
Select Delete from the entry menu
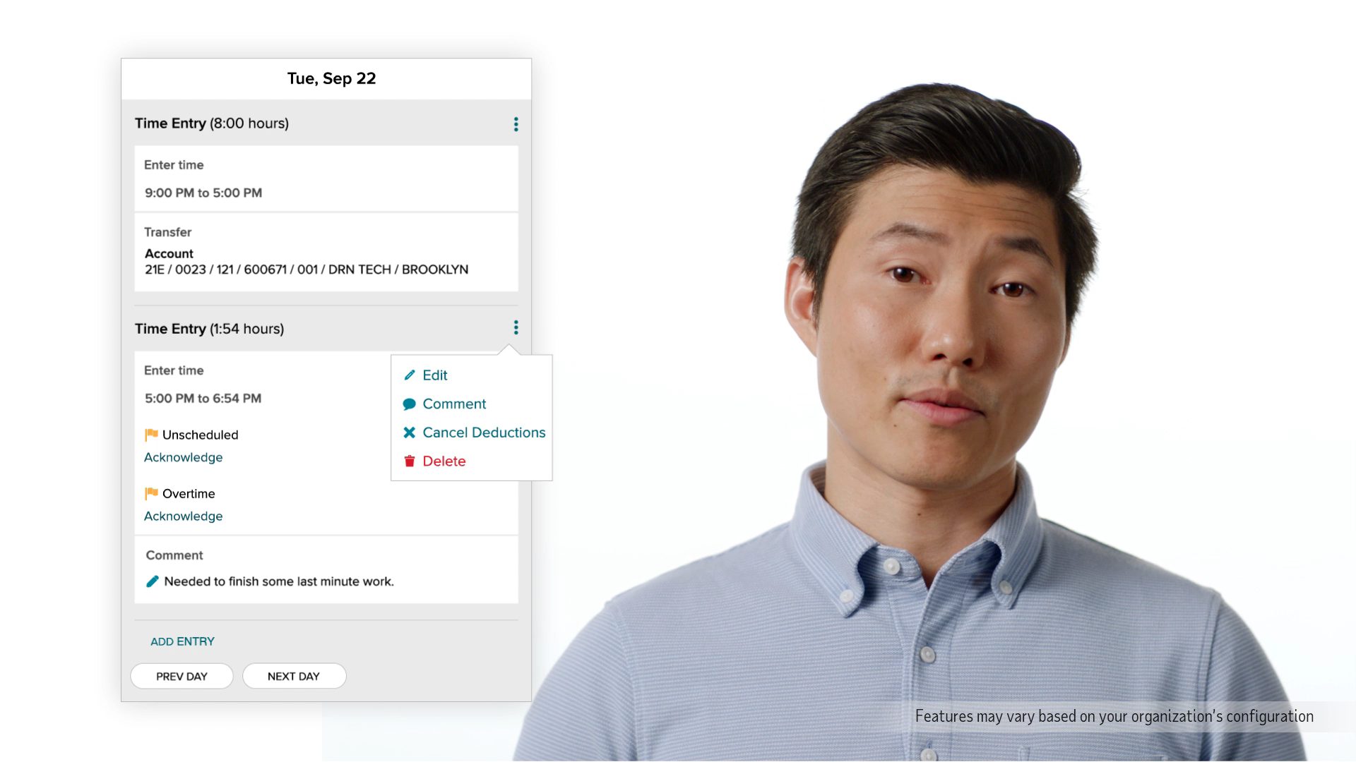click(444, 461)
